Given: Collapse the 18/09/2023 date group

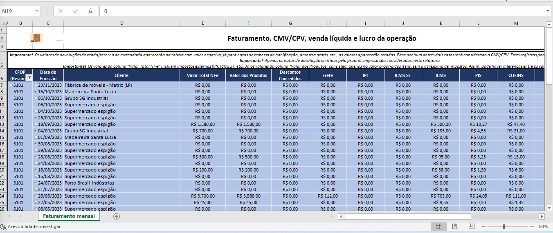Looking at the screenshot, I should (x=36, y=124).
